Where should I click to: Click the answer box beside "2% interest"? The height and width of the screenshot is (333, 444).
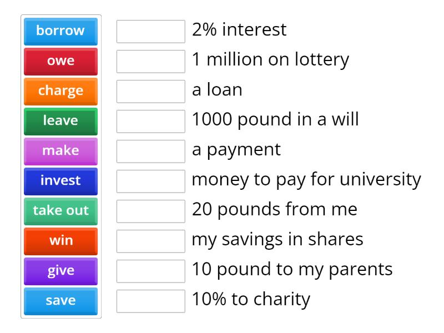coord(150,32)
